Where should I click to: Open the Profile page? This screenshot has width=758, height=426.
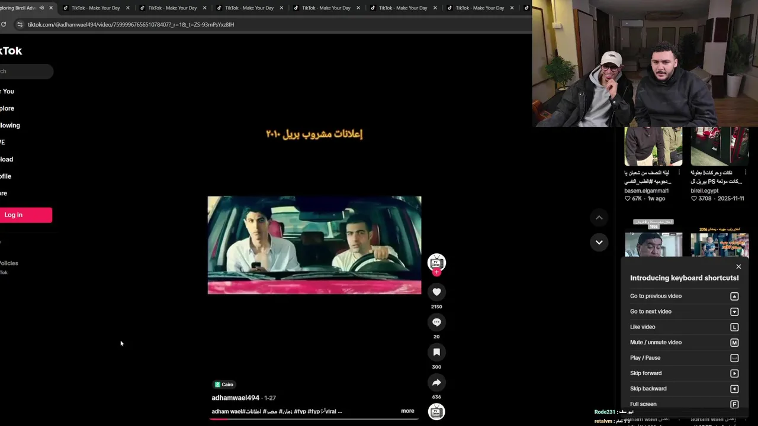[6, 176]
